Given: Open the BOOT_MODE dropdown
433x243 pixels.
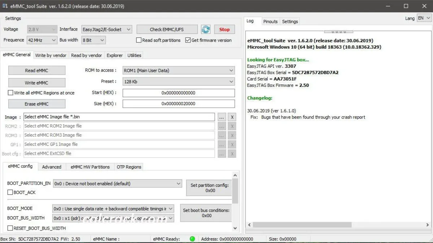Looking at the screenshot, I should pos(113,209).
